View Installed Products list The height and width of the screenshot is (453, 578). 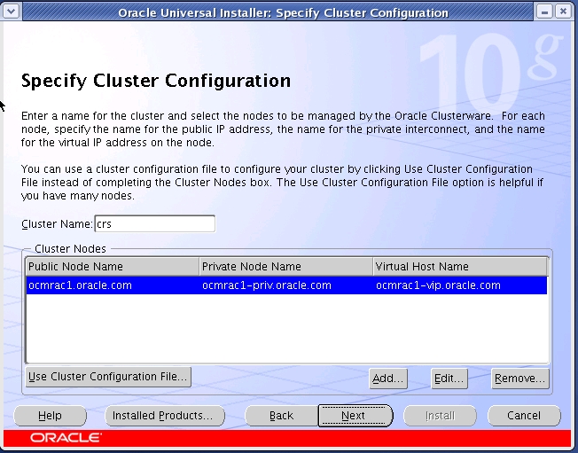(165, 416)
